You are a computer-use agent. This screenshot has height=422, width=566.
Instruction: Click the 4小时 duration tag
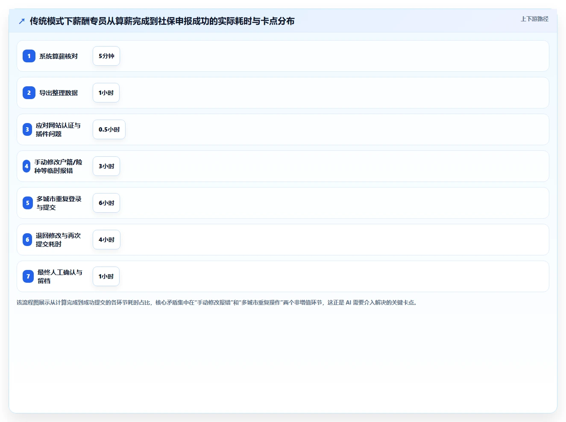(106, 240)
